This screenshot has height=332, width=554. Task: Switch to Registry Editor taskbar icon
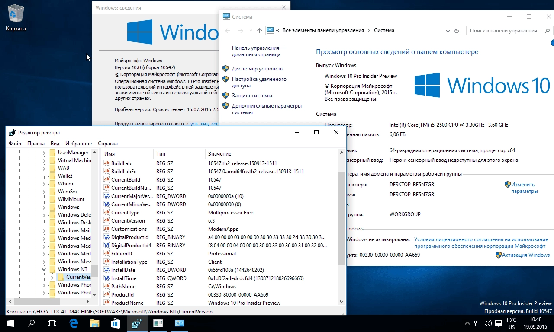137,323
